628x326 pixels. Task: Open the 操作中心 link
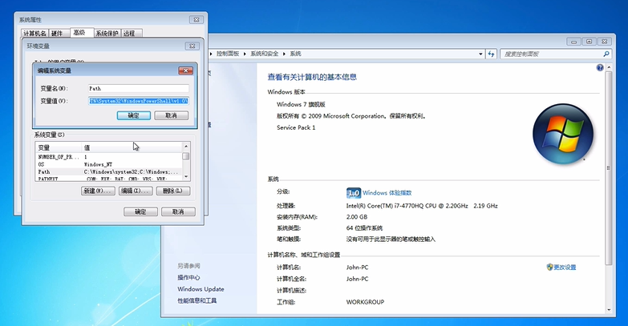click(188, 278)
